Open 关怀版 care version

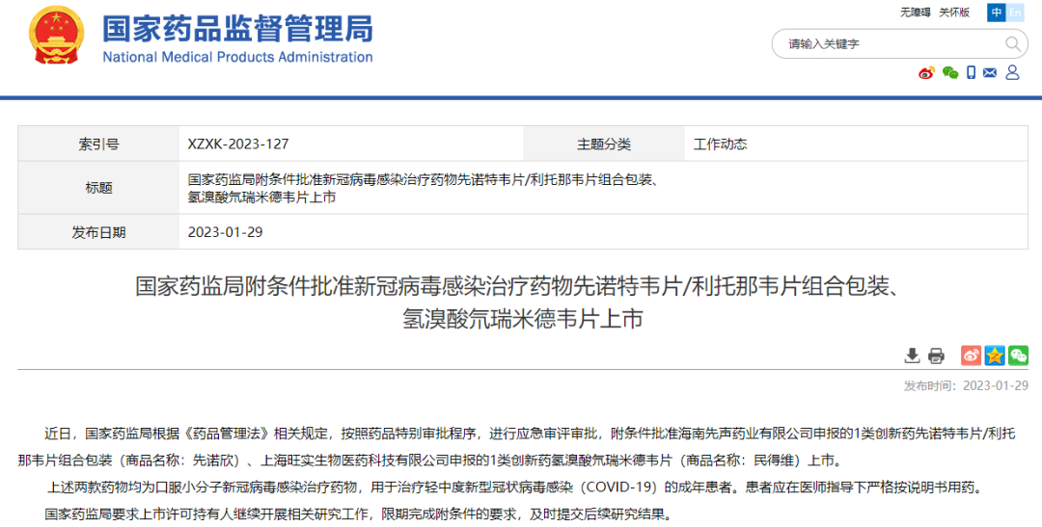954,13
